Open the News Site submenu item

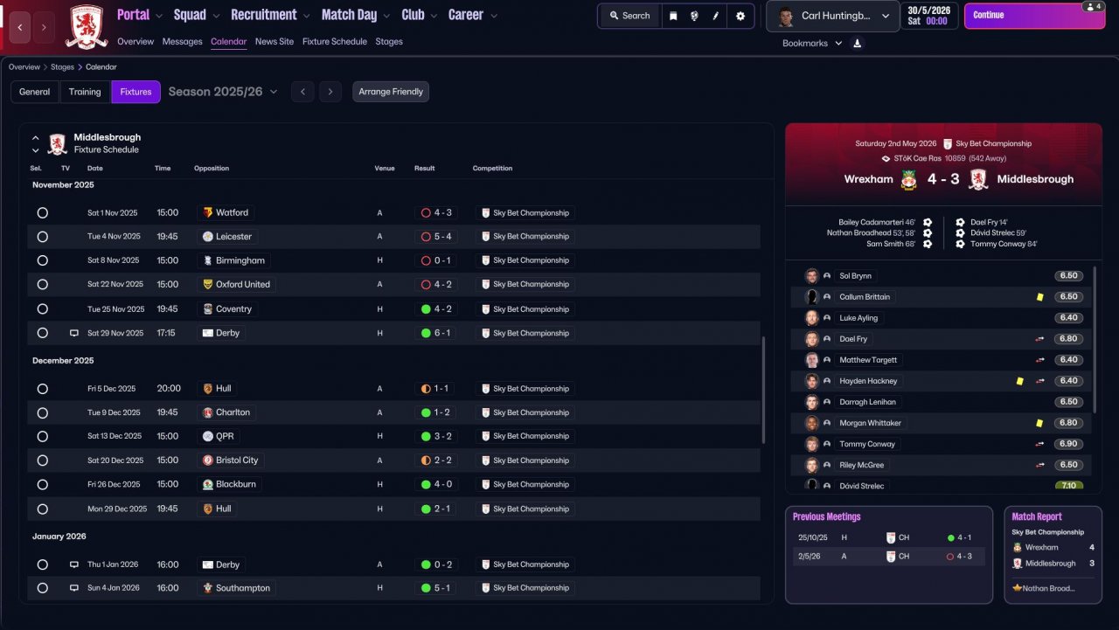[275, 41]
